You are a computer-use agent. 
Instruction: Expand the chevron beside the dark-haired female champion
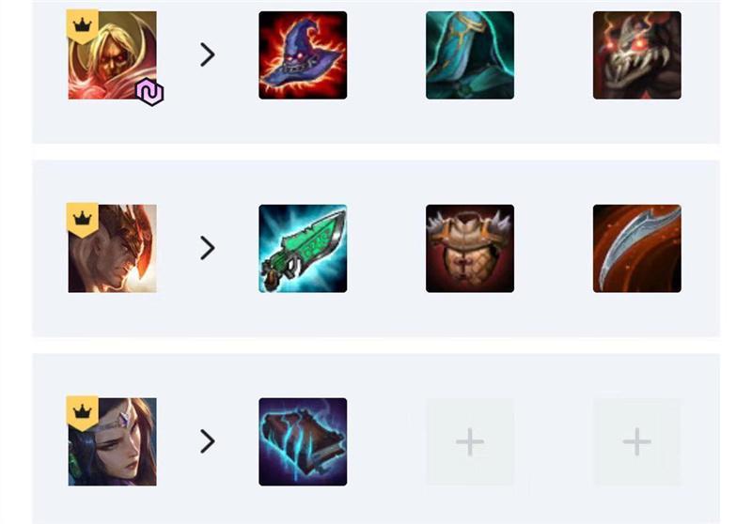pos(207,441)
